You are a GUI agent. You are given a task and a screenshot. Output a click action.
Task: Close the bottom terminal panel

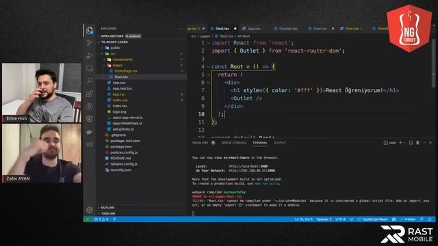point(430,143)
